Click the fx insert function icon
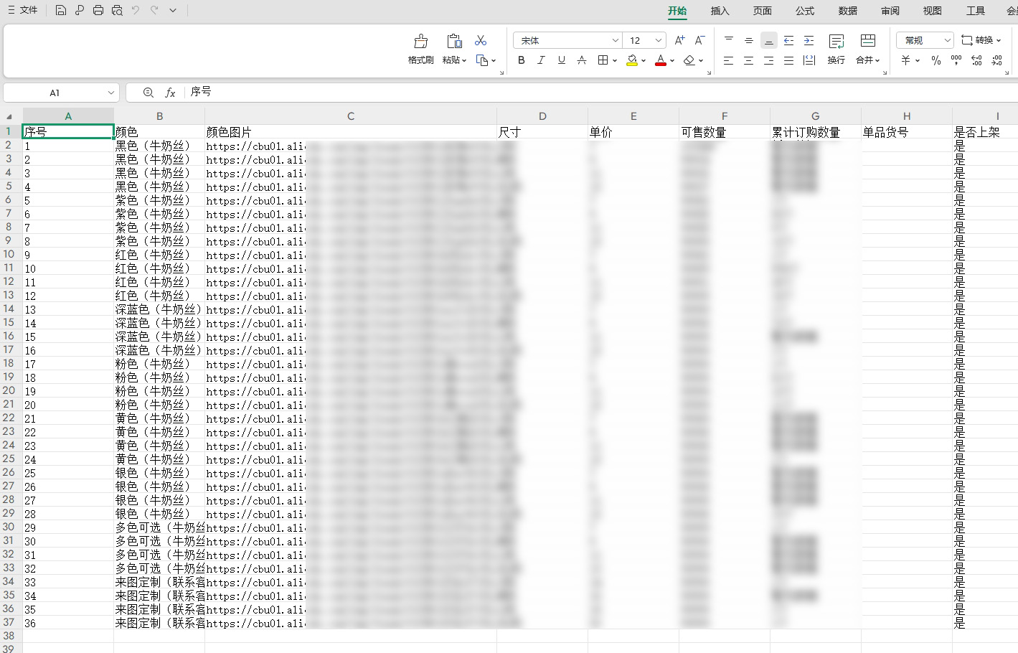The height and width of the screenshot is (653, 1018). pos(169,92)
